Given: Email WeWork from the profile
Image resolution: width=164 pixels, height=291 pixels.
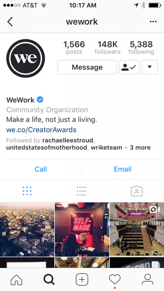Looking at the screenshot, I should click(x=123, y=169).
